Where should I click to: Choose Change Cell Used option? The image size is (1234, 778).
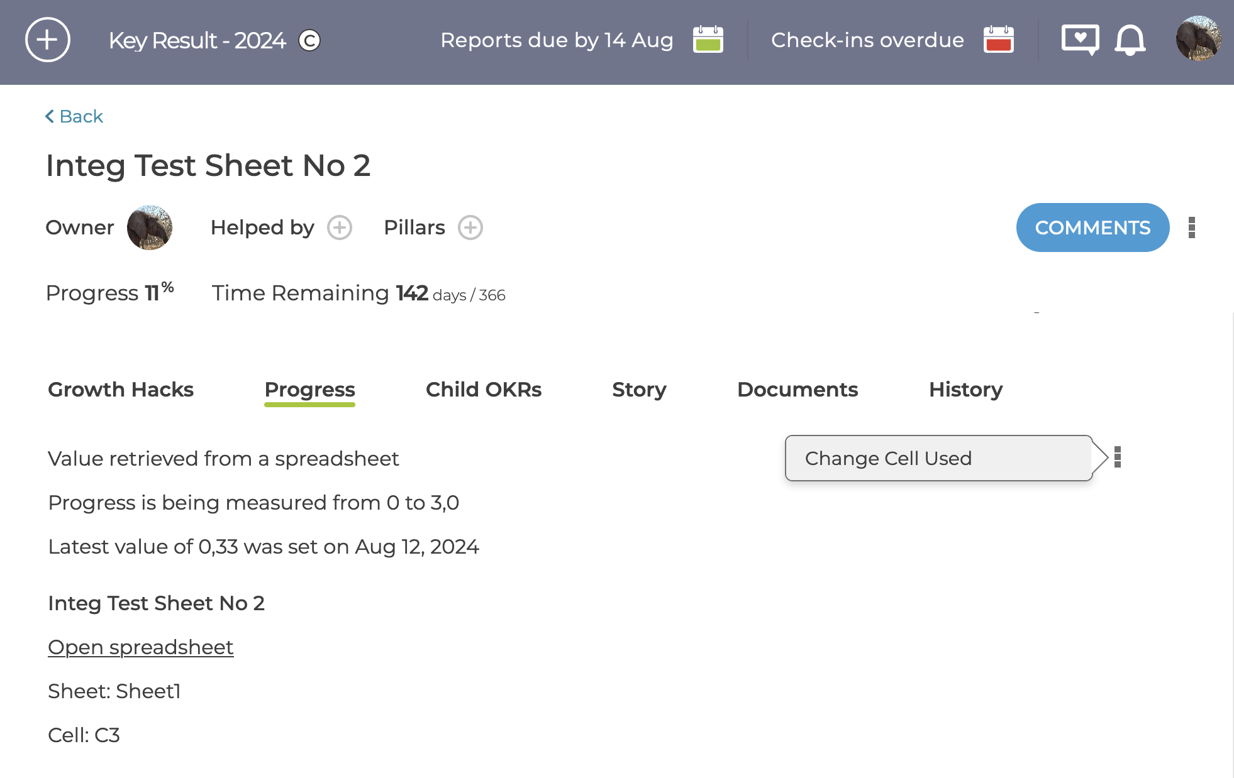(938, 458)
